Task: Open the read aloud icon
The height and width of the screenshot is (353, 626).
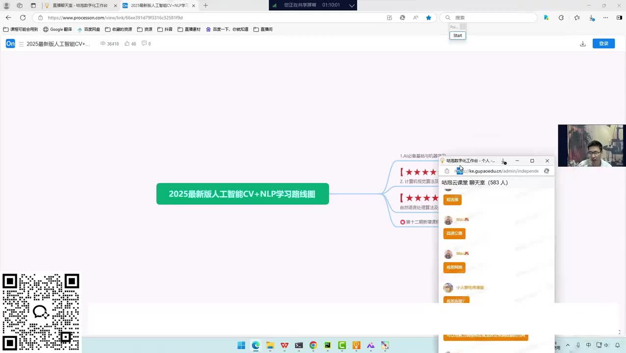Action: (x=416, y=18)
